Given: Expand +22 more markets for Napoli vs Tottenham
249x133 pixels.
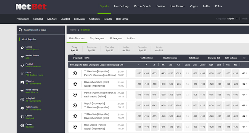Looking at the screenshot, I should (x=244, y=105).
